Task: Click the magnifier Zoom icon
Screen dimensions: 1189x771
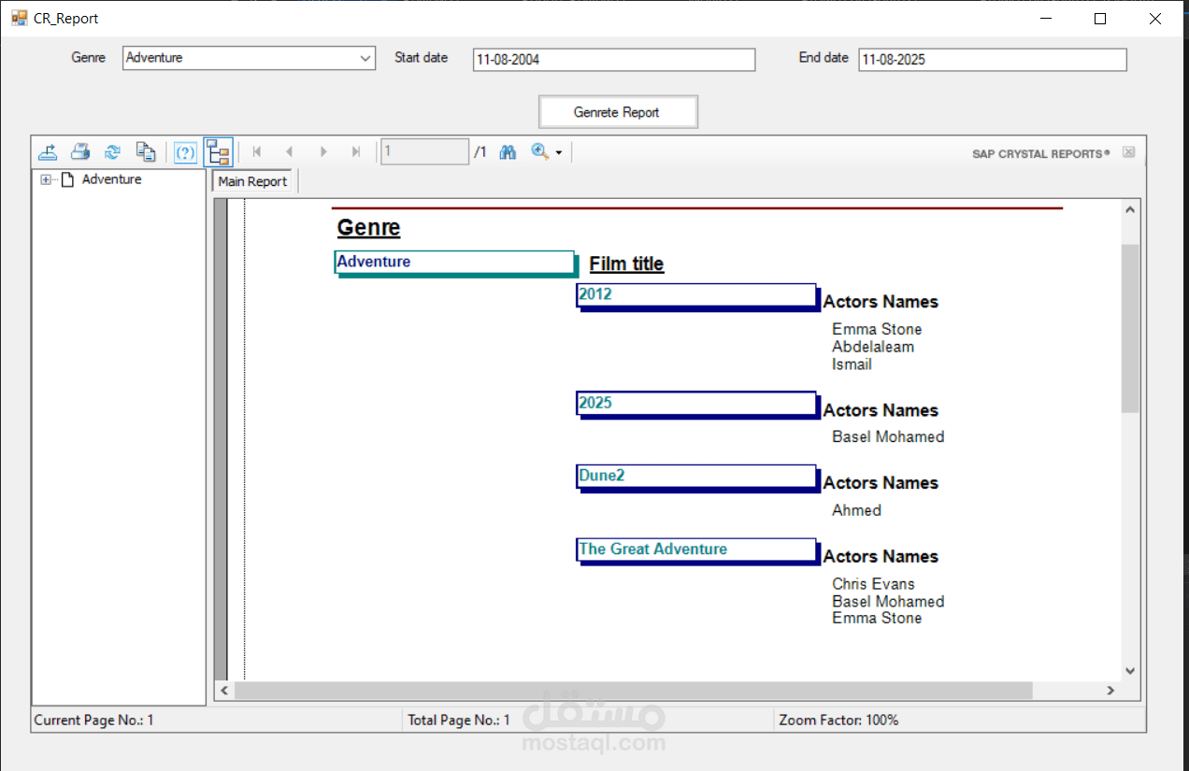Action: (539, 151)
